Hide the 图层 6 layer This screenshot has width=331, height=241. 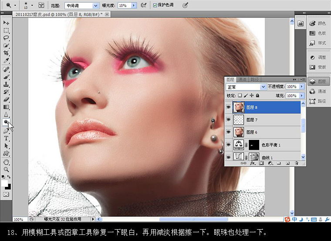228,132
